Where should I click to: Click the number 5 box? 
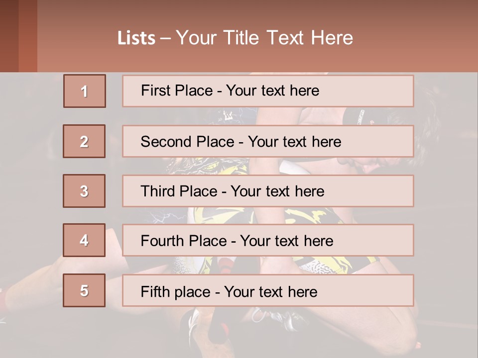(x=84, y=290)
